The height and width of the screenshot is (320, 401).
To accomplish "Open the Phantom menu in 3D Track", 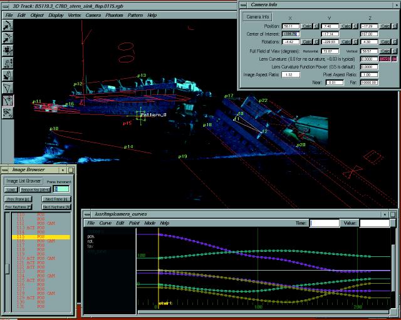I will (113, 14).
